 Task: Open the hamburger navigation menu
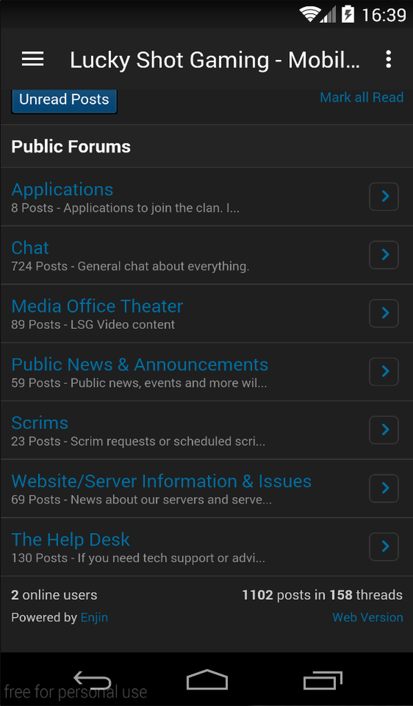pyautogui.click(x=32, y=59)
